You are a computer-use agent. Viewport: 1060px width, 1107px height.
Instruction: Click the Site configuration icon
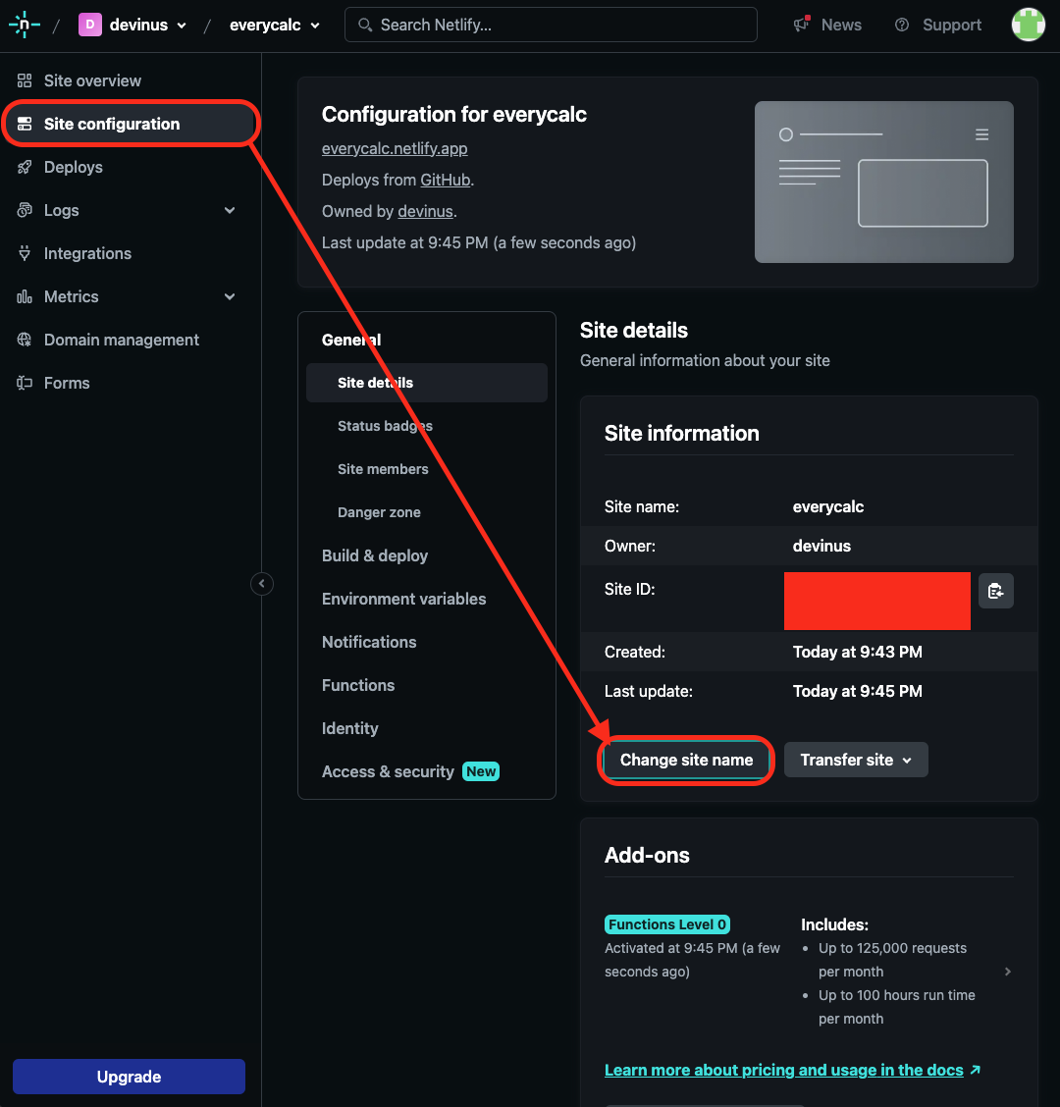pos(25,124)
